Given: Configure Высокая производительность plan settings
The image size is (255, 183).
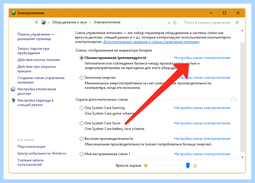Looking at the screenshot, I should click(x=202, y=139).
